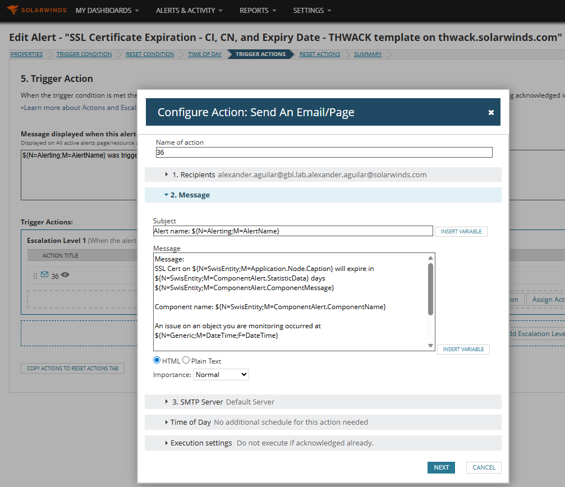Expand the Time of Day section
The height and width of the screenshot is (487, 565).
323,422
